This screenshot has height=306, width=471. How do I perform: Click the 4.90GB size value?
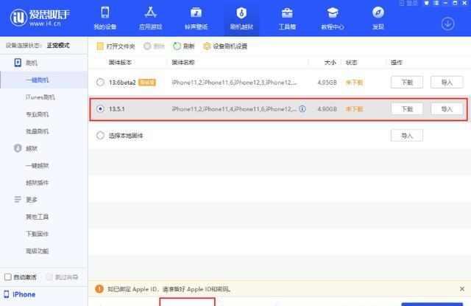327,109
